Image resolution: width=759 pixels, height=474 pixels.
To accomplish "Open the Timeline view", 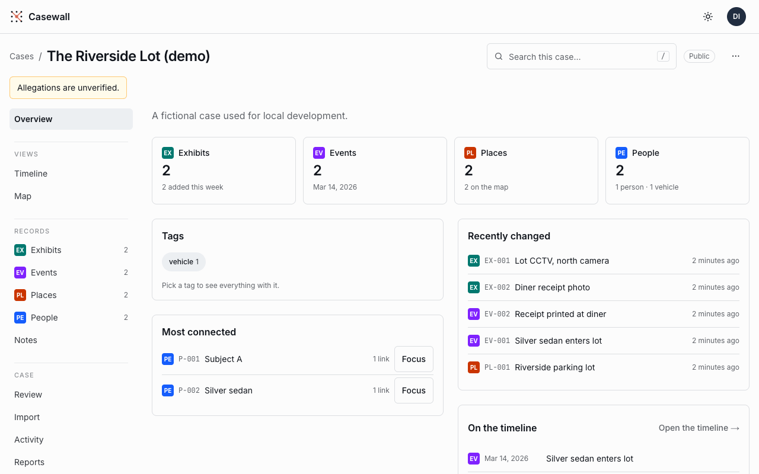I will pos(71,174).
